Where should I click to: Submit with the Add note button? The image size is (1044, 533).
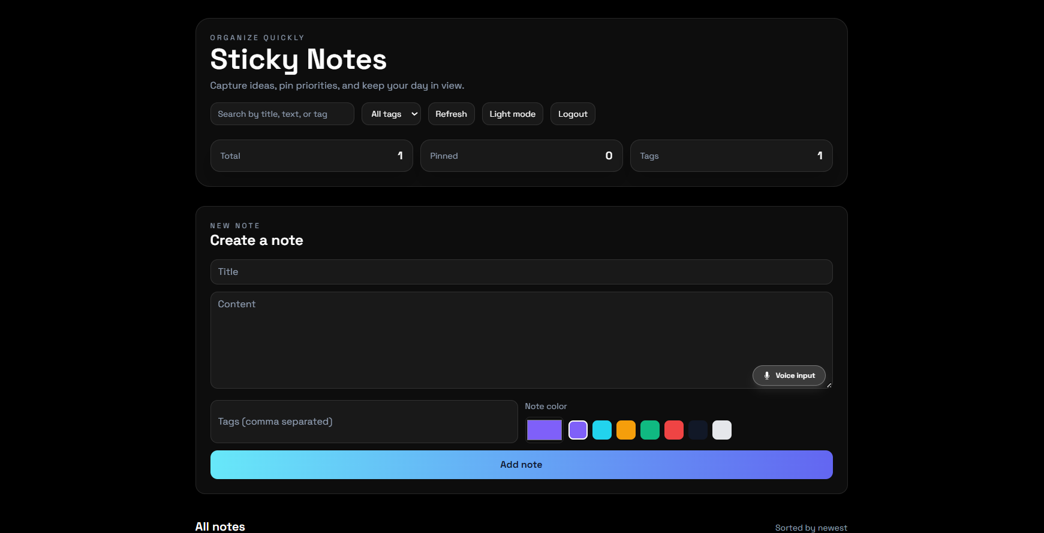(521, 465)
